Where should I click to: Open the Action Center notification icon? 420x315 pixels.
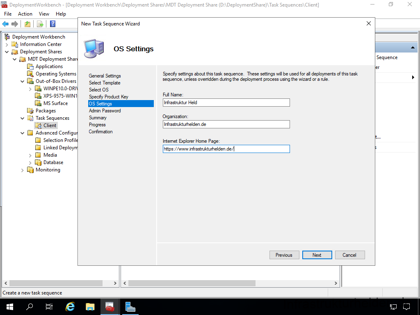[x=406, y=307]
